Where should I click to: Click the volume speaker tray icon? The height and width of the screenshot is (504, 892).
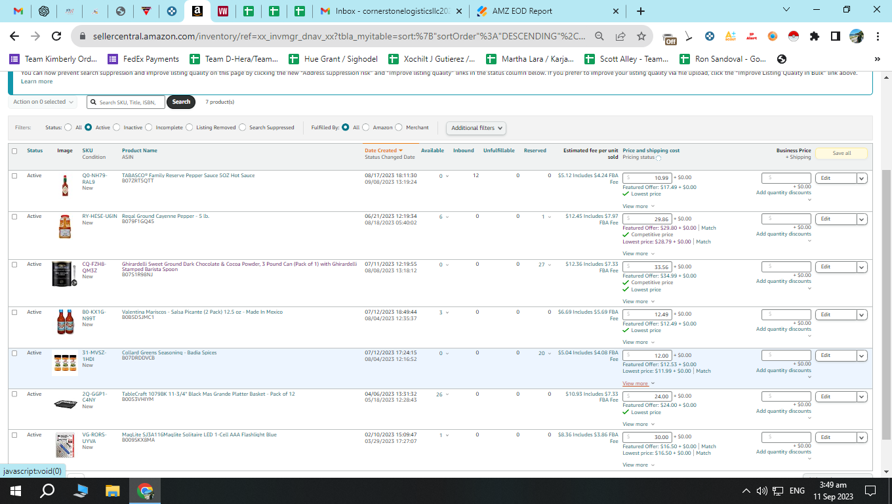[x=762, y=490]
